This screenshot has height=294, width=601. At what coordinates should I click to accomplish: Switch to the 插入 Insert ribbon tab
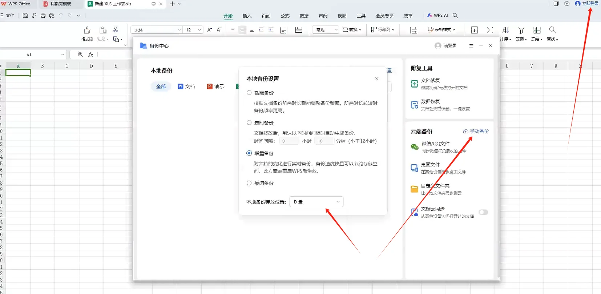[247, 16]
